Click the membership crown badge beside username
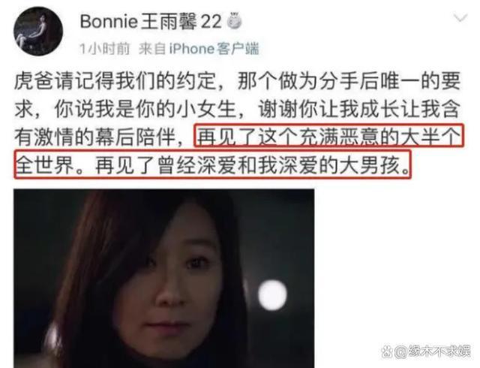480x368 pixels. tap(234, 22)
